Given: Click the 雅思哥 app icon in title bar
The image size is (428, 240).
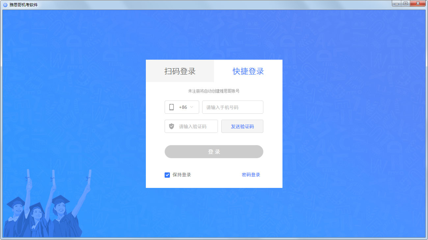Looking at the screenshot, I should 5,5.
